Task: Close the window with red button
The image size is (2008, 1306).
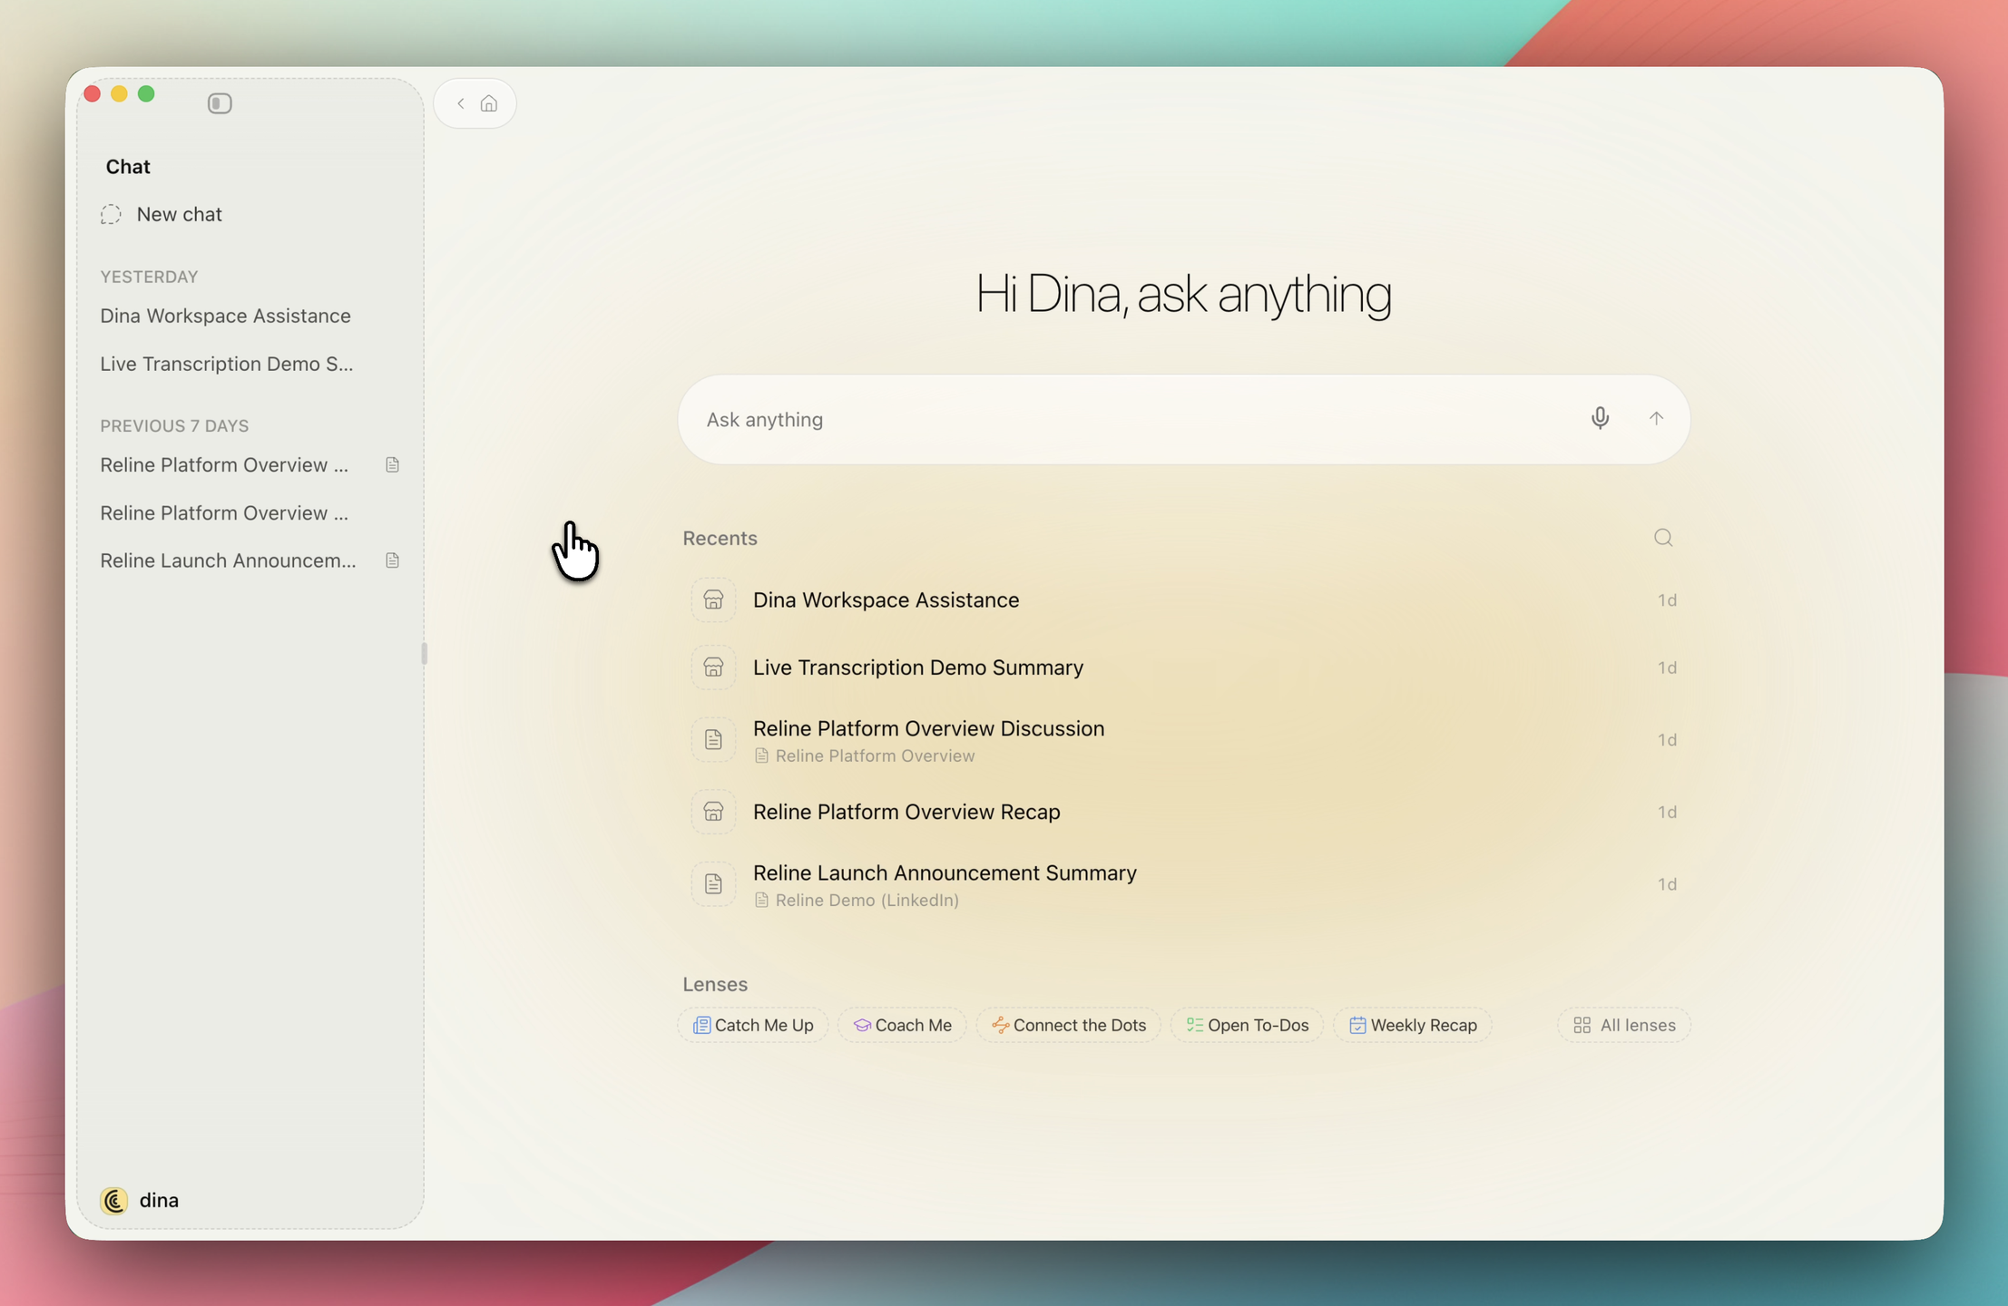Action: (x=92, y=93)
